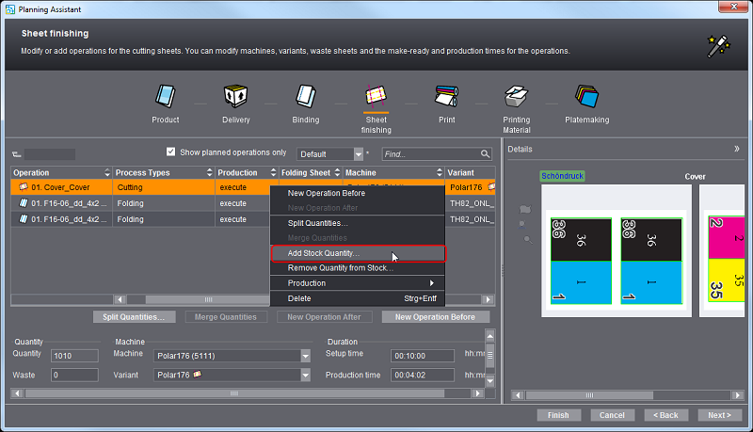753x432 pixels.
Task: Select the Sheet finishing step icon
Action: click(376, 97)
